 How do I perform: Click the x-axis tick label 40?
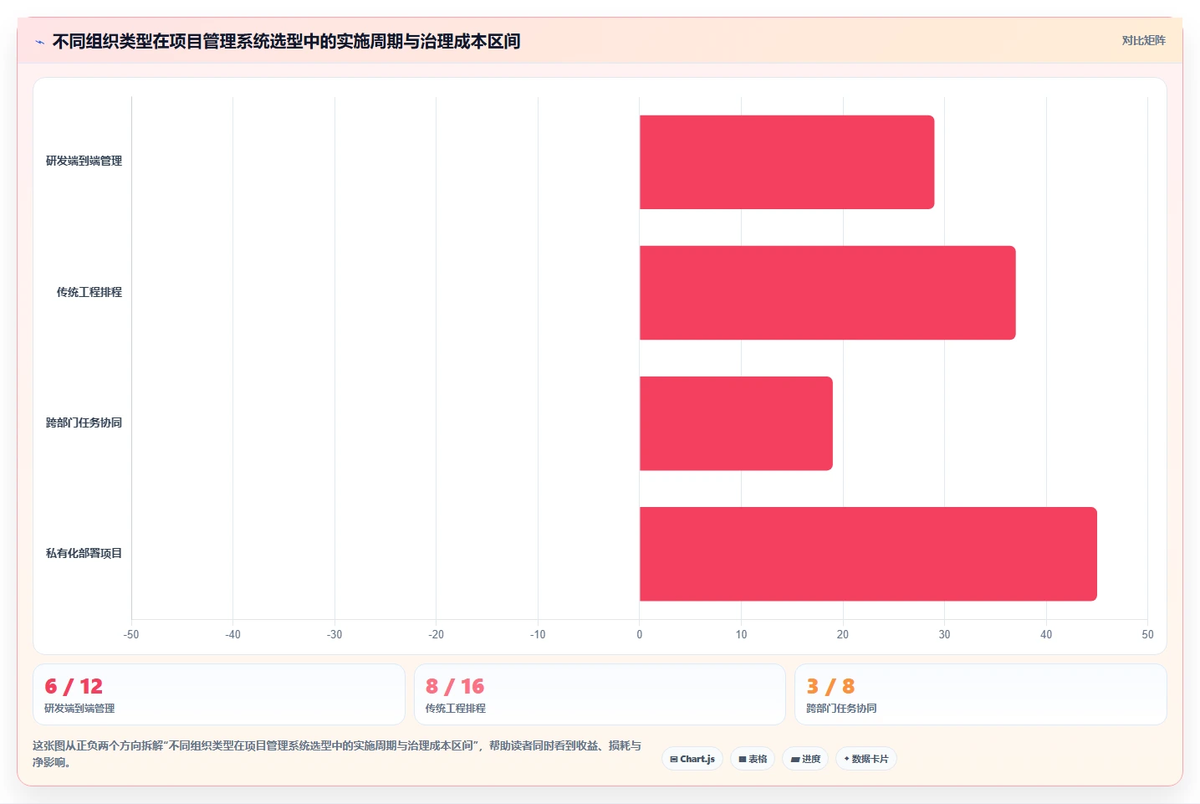click(x=1046, y=634)
